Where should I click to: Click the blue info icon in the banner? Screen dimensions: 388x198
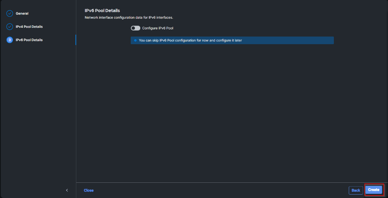(x=135, y=40)
